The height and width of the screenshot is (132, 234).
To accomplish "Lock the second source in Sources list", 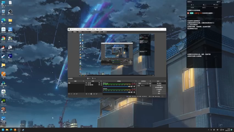I will 101,85.
